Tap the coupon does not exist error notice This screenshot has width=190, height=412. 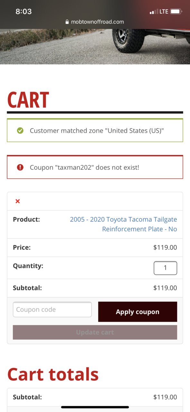(95, 167)
